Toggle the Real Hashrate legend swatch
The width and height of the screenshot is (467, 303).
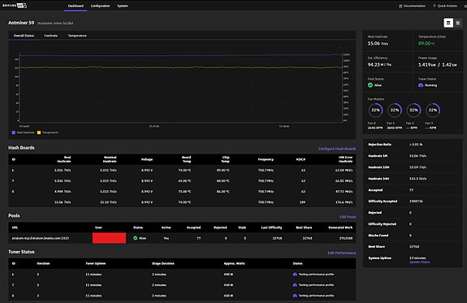[14, 132]
